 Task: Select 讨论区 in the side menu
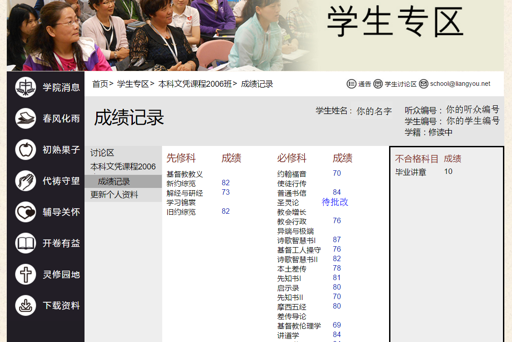click(x=102, y=153)
